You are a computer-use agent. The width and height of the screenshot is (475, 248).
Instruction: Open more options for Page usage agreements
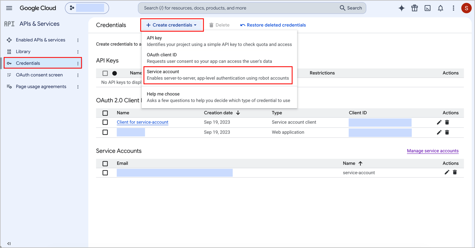point(78,87)
